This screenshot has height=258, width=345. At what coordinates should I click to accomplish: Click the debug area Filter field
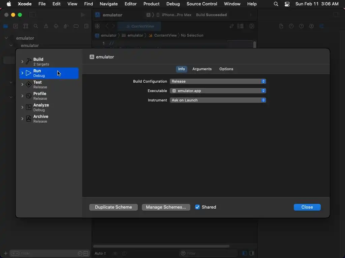tap(208, 253)
